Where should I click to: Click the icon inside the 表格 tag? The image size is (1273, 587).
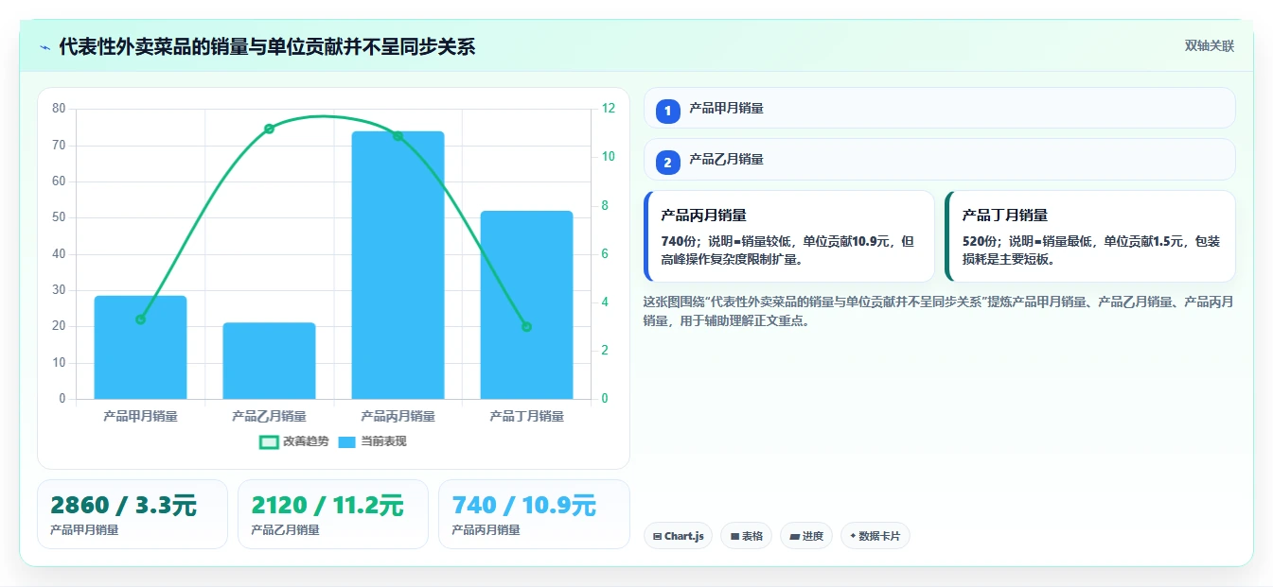click(734, 536)
